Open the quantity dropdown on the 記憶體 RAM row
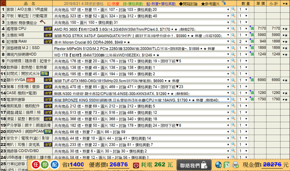This screenshot has height=171, width=290. coord(243,41)
